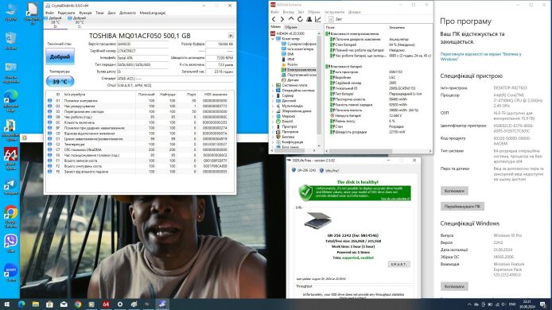This screenshot has width=552, height=310.
Task: Click the notification center icon in tray
Action: tap(543, 304)
